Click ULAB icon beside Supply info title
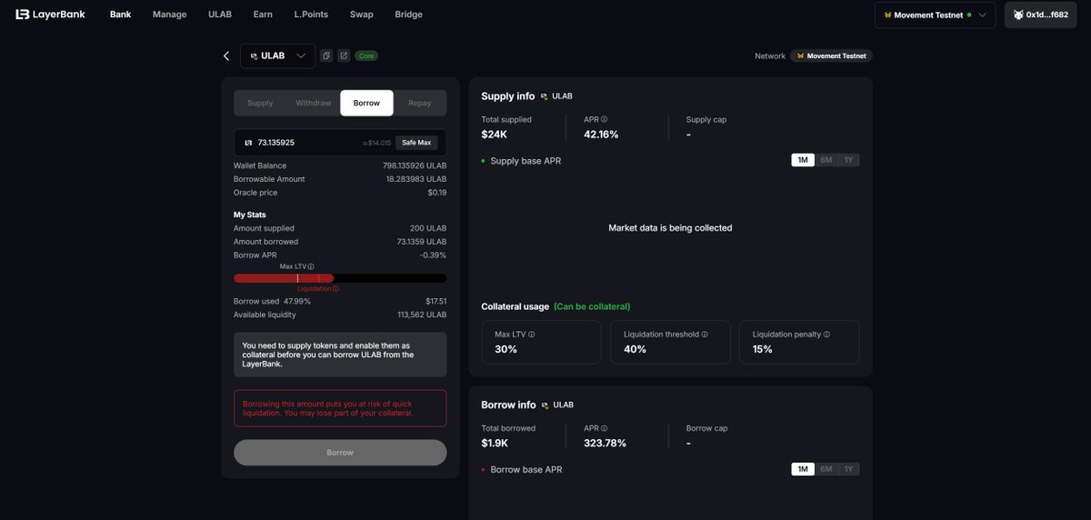Viewport: 1091px width, 520px height. coord(544,95)
